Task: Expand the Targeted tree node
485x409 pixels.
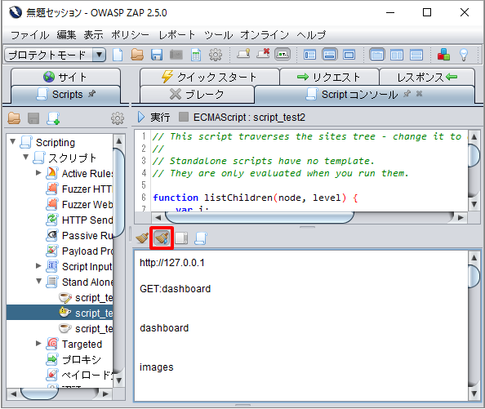Action: pyautogui.click(x=38, y=343)
